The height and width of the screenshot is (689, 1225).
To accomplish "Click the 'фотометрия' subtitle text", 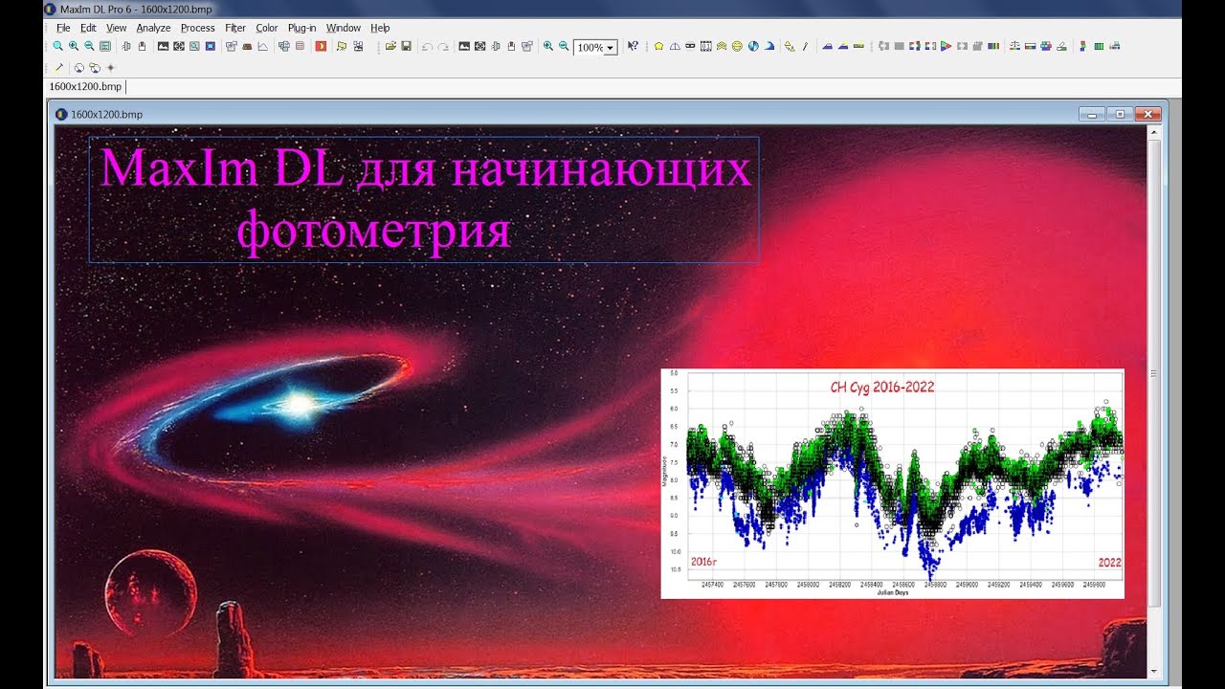I will 373,231.
